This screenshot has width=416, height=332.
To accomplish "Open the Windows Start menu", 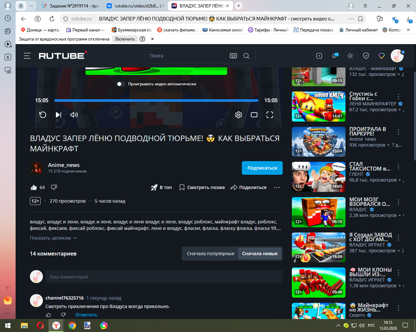I will [x=8, y=326].
